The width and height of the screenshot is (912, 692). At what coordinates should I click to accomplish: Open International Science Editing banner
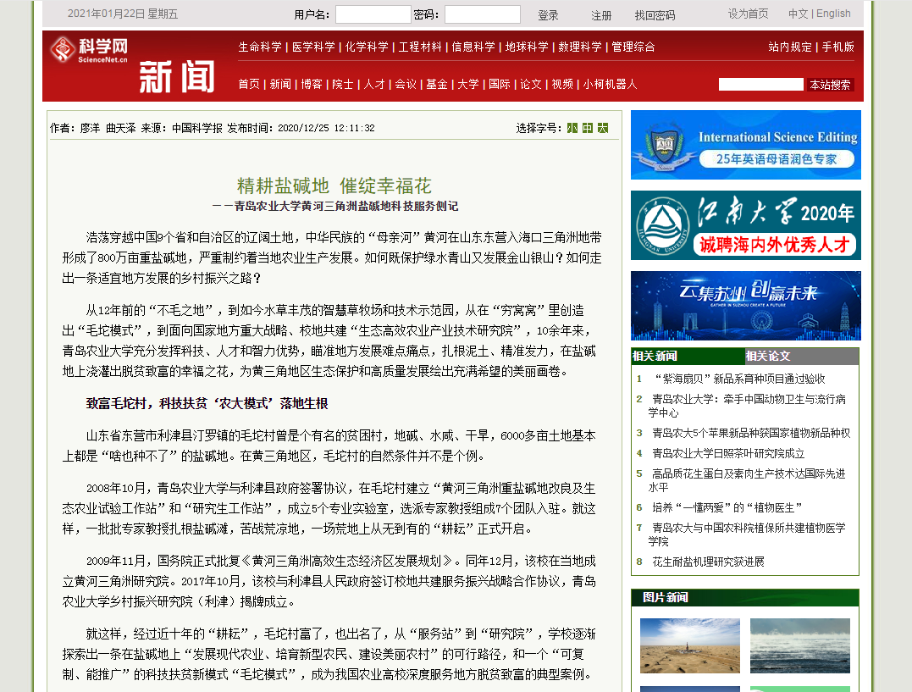[745, 145]
